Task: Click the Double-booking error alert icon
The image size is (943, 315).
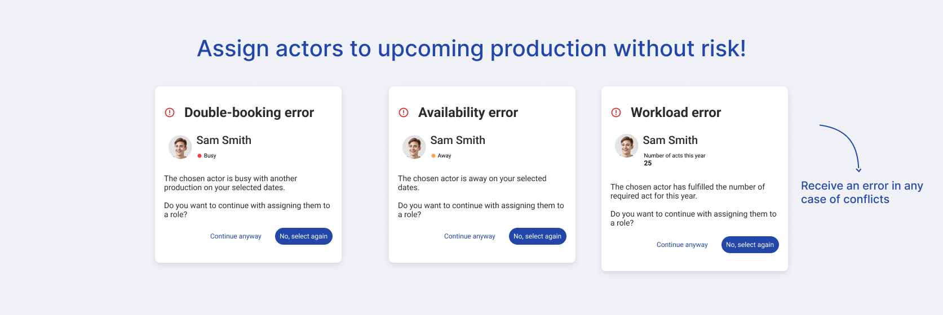Action: pyautogui.click(x=170, y=112)
